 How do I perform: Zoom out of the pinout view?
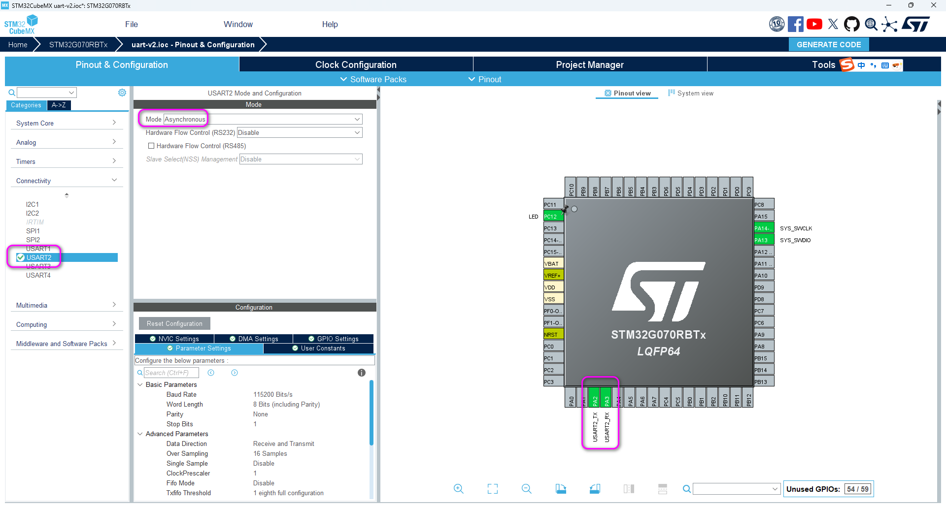click(x=527, y=489)
